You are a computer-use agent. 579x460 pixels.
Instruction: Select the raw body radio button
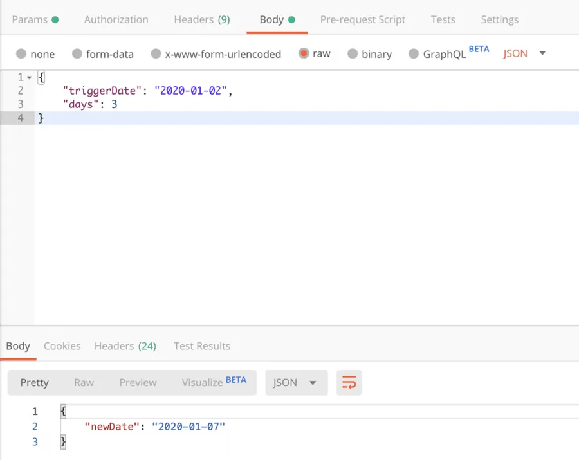(x=304, y=53)
